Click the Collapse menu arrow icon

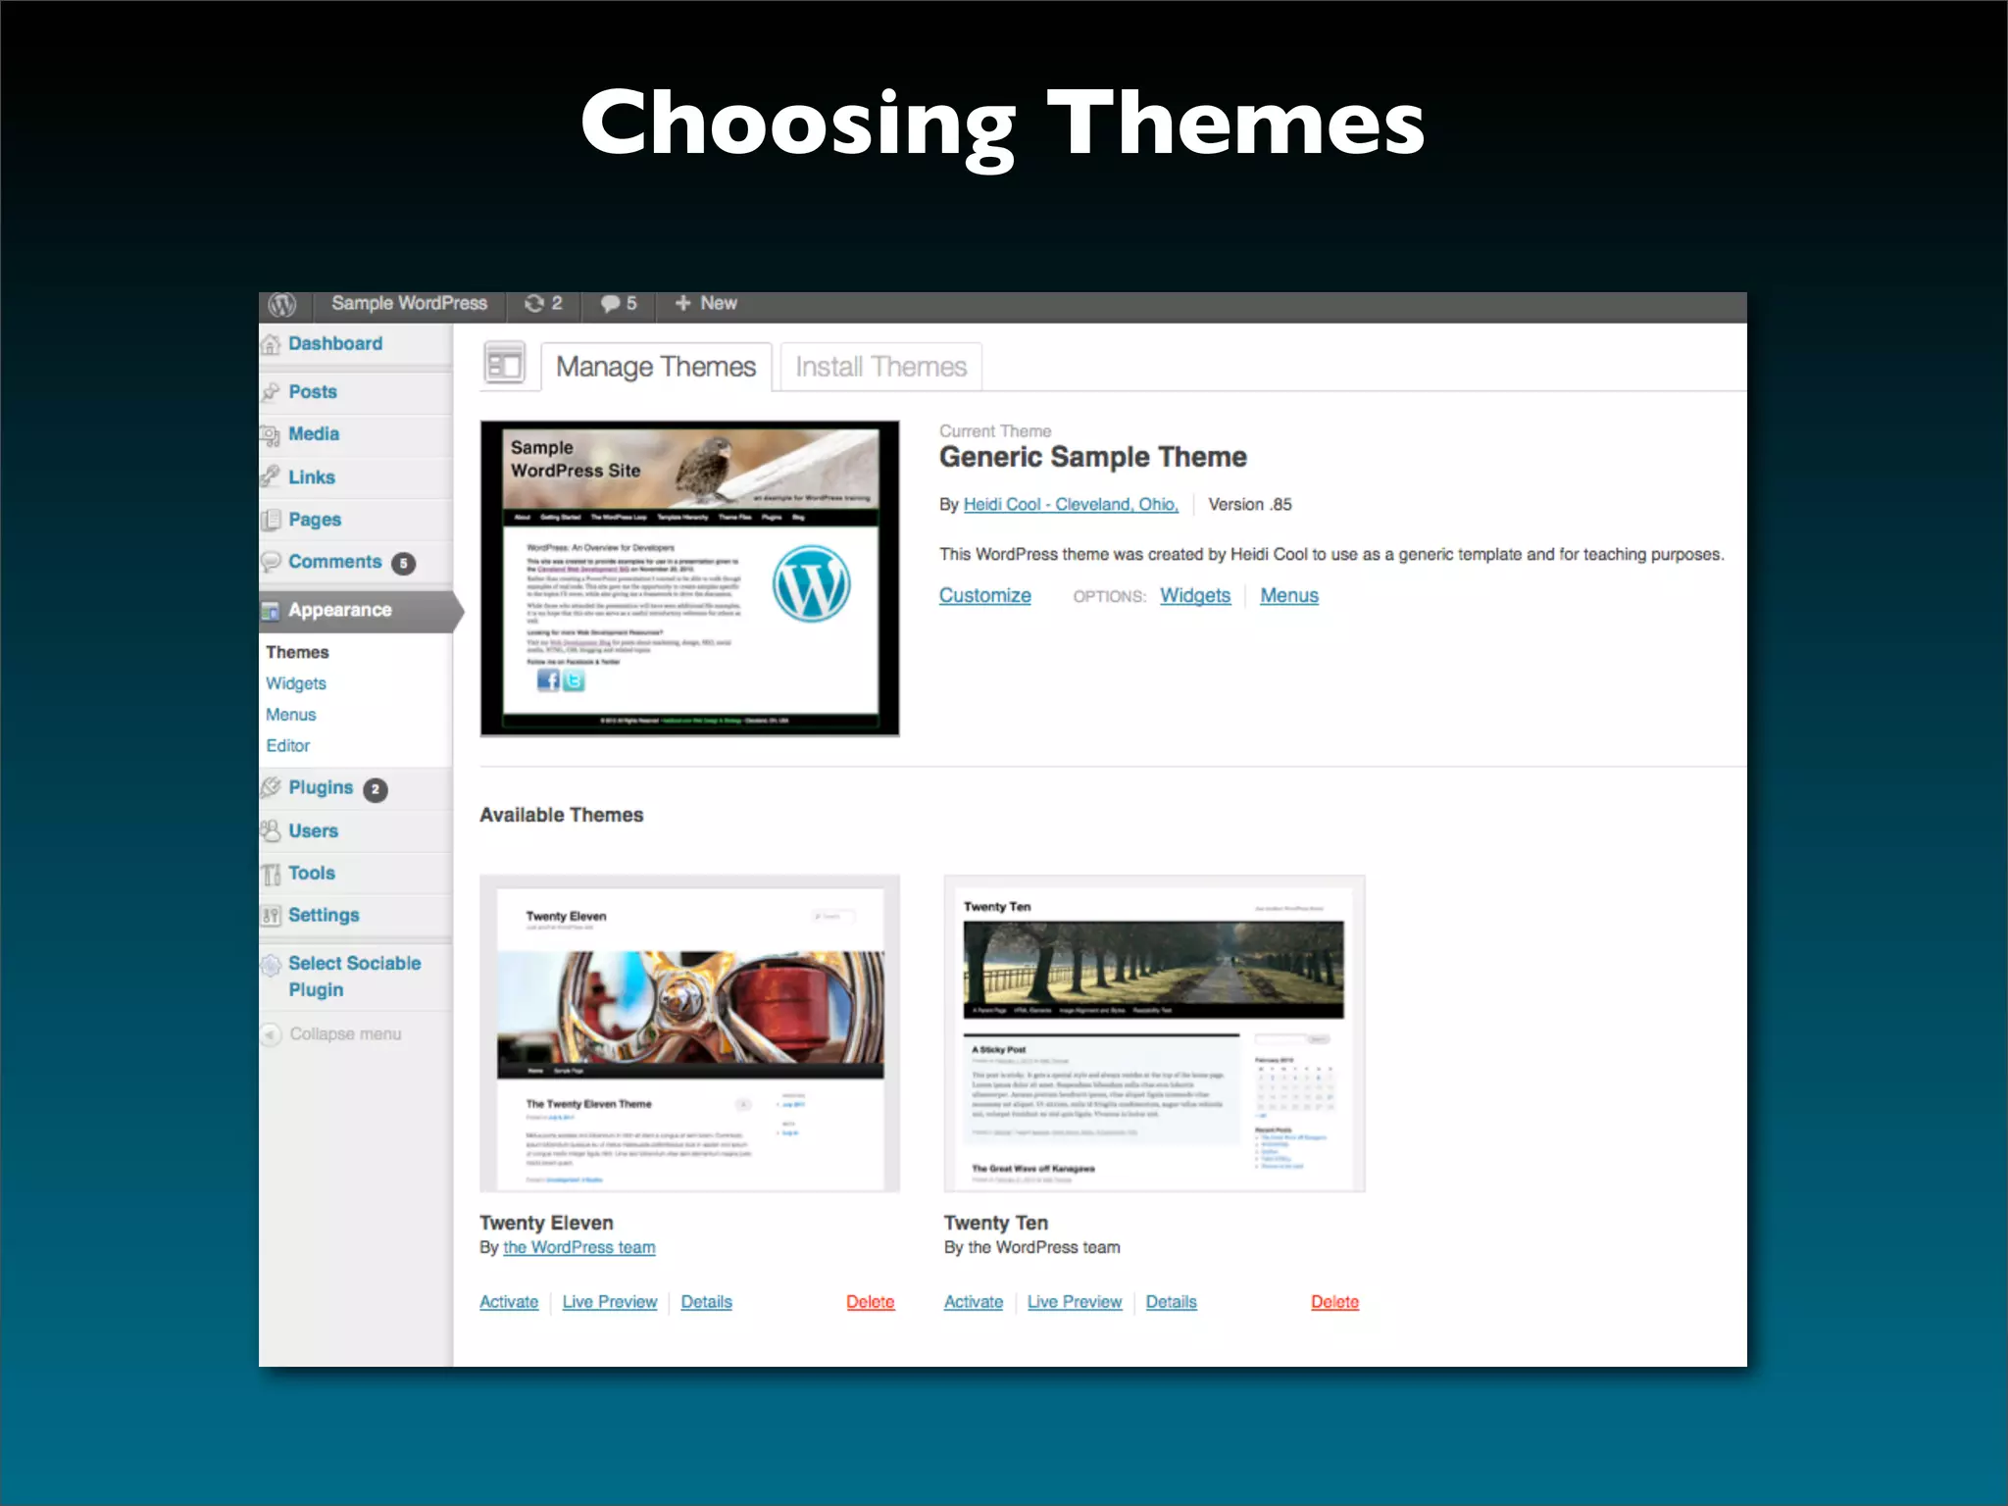coord(271,1034)
